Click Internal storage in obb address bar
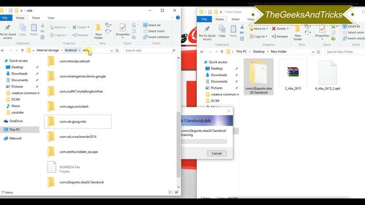This screenshot has height=205, width=365. pos(47,50)
